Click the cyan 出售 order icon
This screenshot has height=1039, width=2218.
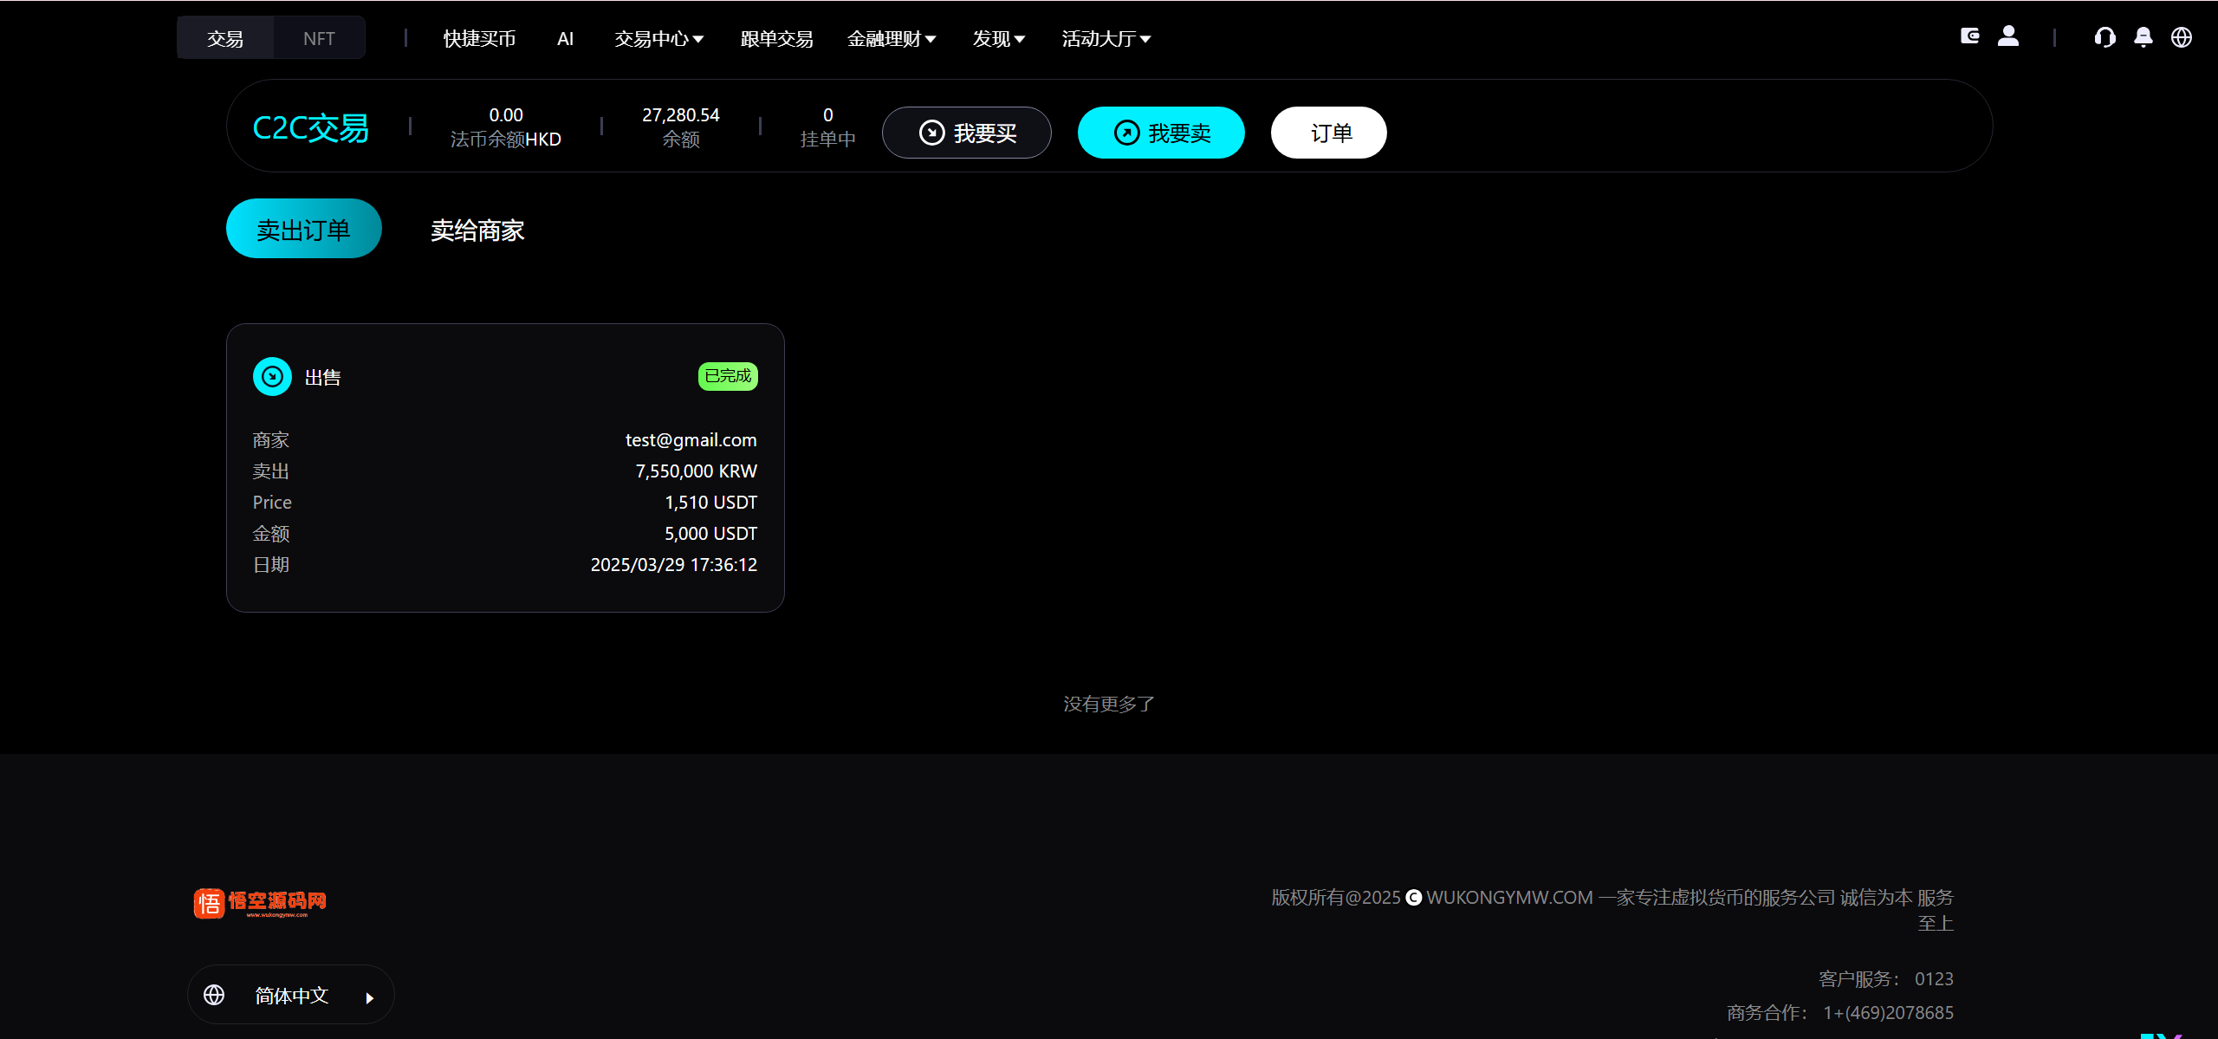[272, 377]
